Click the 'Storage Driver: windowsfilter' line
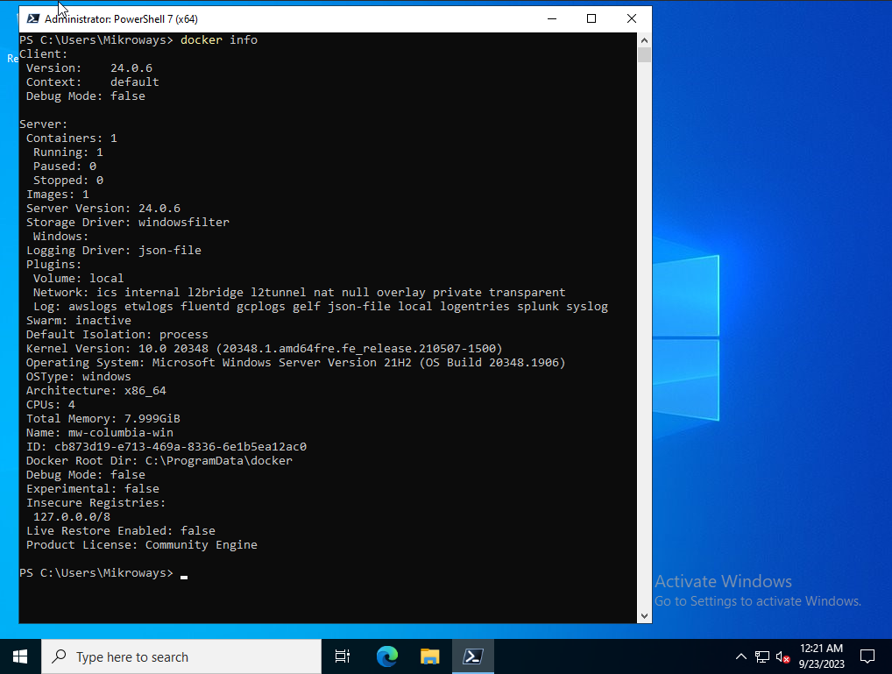Image resolution: width=892 pixels, height=674 pixels. (x=127, y=223)
